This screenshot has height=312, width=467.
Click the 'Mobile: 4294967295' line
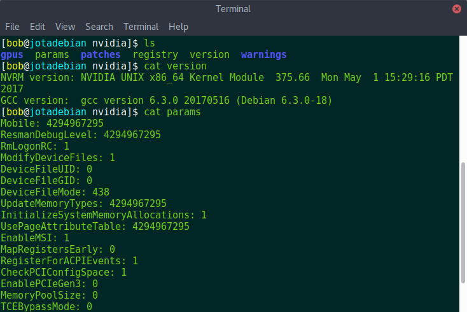click(52, 124)
